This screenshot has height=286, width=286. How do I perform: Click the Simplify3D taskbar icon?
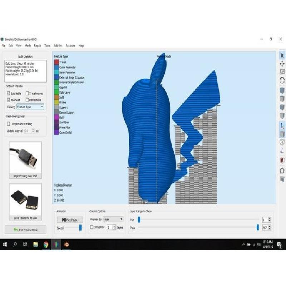pyautogui.click(x=56, y=245)
